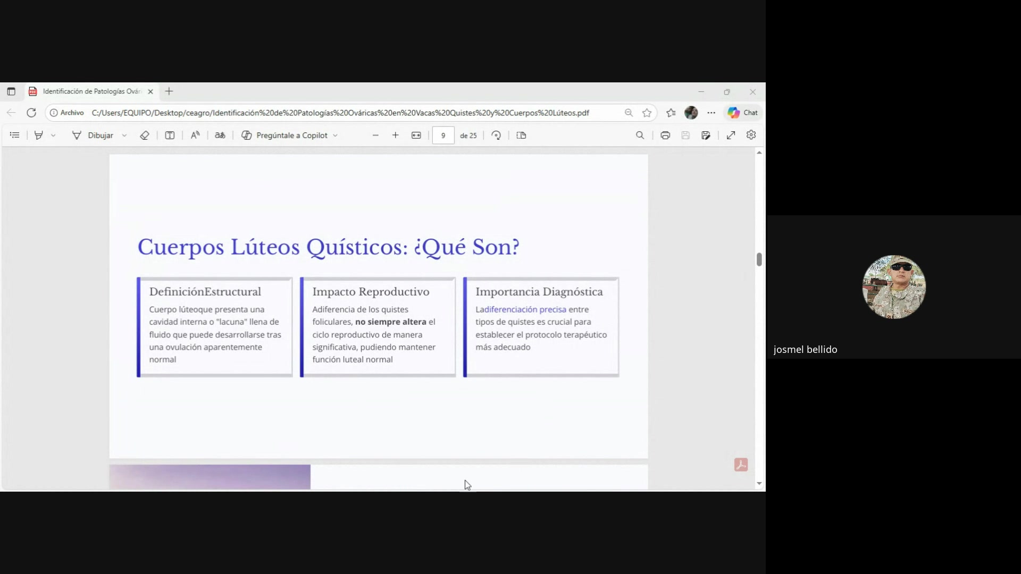Enter fit-to-width zoom mode
This screenshot has width=1021, height=574.
click(416, 135)
